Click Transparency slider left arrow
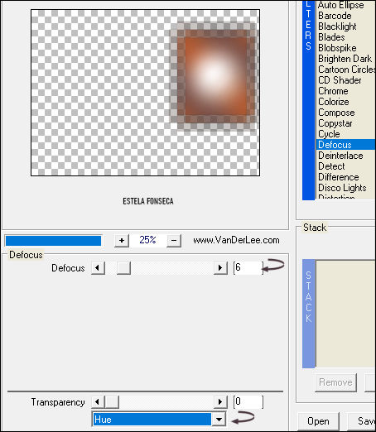This screenshot has width=376, height=432. (x=98, y=401)
